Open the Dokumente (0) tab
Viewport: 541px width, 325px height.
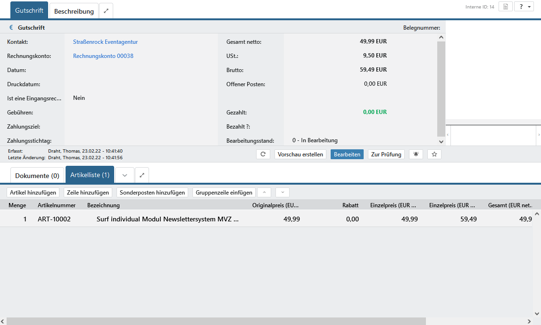tap(37, 175)
